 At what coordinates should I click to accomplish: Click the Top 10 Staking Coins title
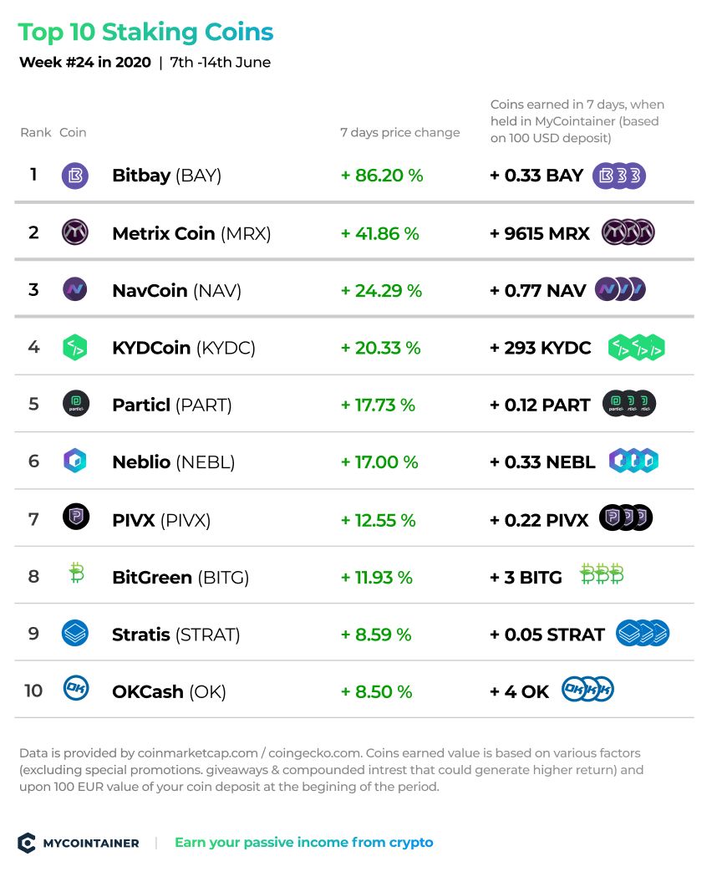pos(145,33)
